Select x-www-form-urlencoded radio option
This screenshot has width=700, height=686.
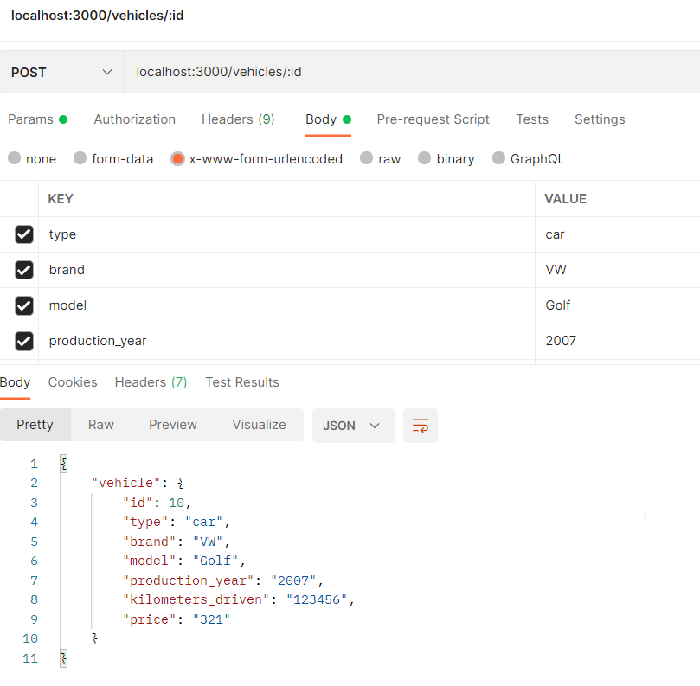coord(177,158)
